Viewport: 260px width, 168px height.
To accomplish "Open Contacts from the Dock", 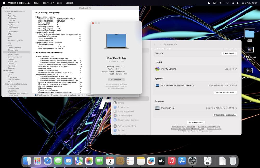I will 120,160.
